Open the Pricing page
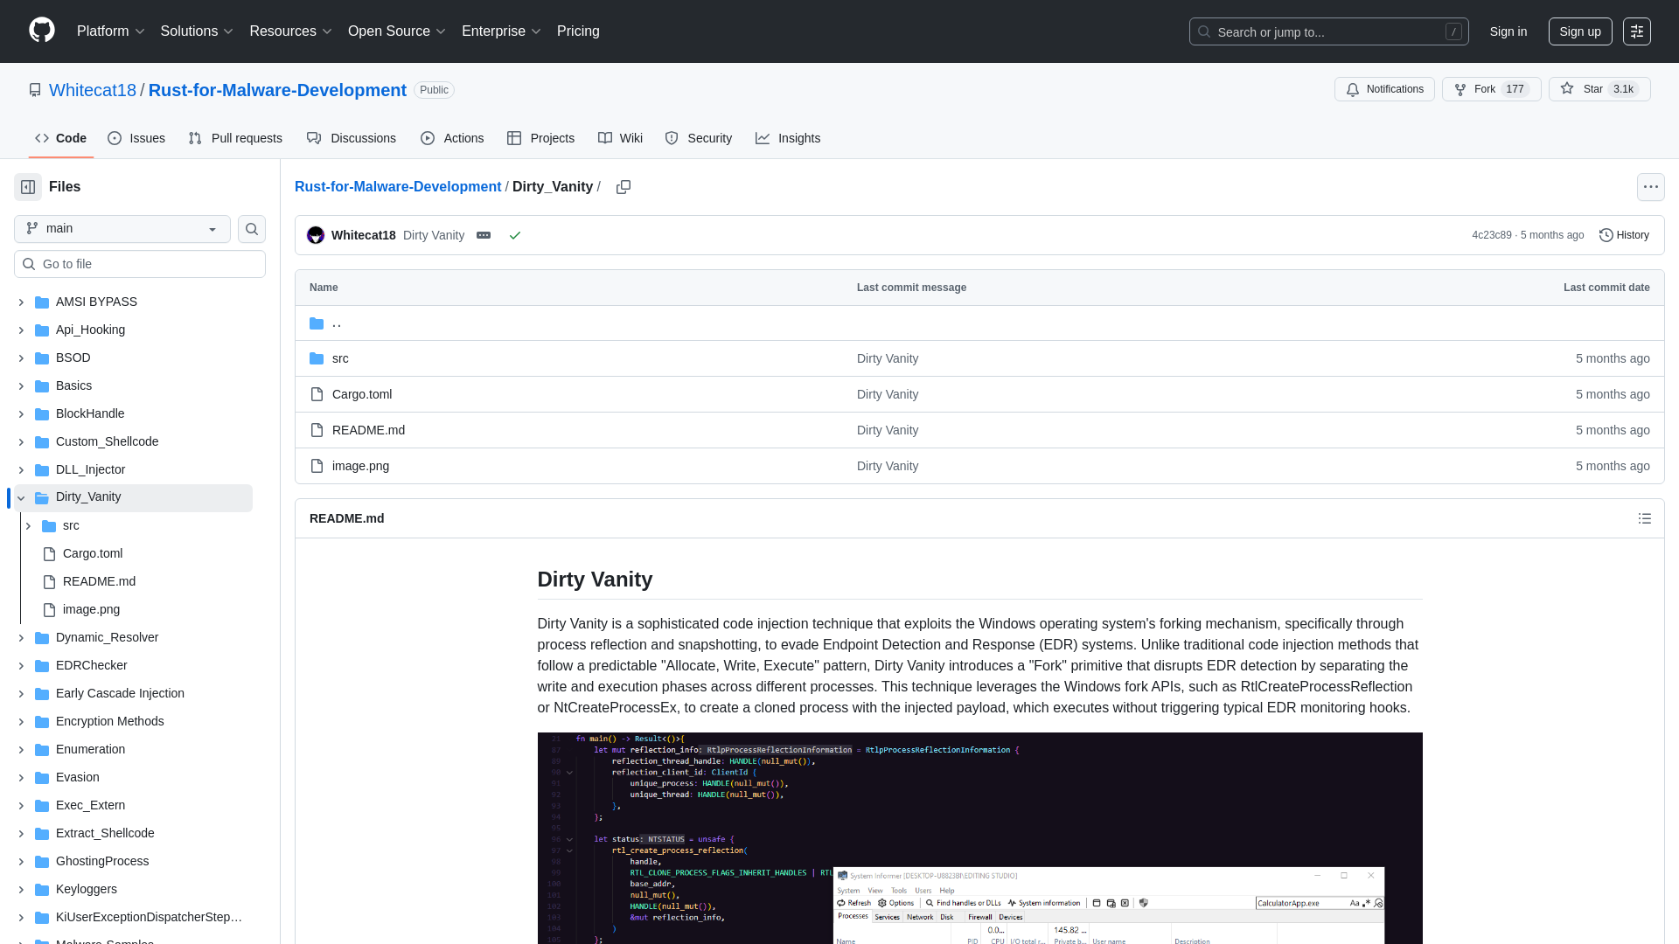 pyautogui.click(x=578, y=31)
